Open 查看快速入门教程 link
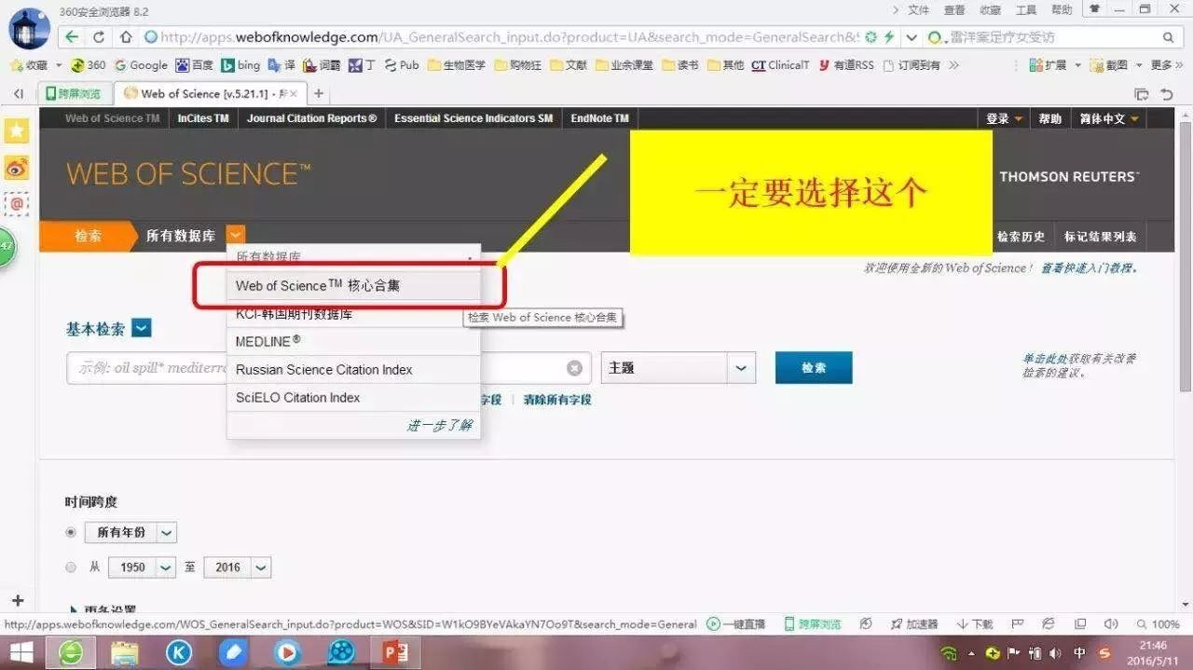This screenshot has height=670, width=1193. [1089, 268]
